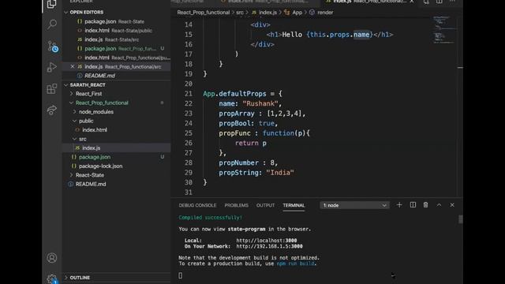The height and width of the screenshot is (284, 505).
Task: Open the Live Share view icon
Action: 52,110
